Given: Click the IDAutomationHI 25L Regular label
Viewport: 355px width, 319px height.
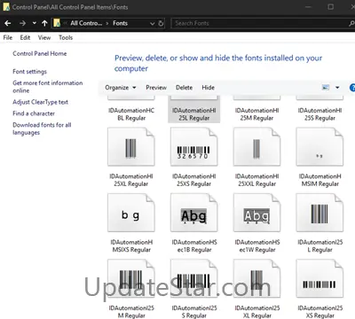Looking at the screenshot, I should pyautogui.click(x=194, y=114).
